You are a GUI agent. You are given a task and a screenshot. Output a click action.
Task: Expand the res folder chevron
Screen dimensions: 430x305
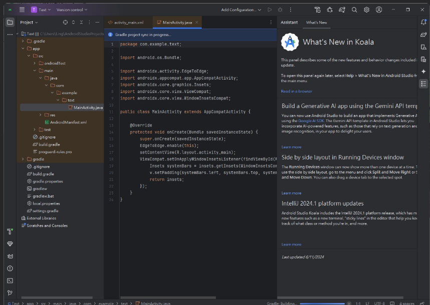[41, 115]
